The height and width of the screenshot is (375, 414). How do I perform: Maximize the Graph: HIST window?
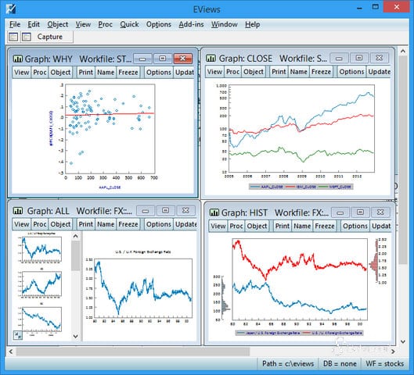coord(361,212)
